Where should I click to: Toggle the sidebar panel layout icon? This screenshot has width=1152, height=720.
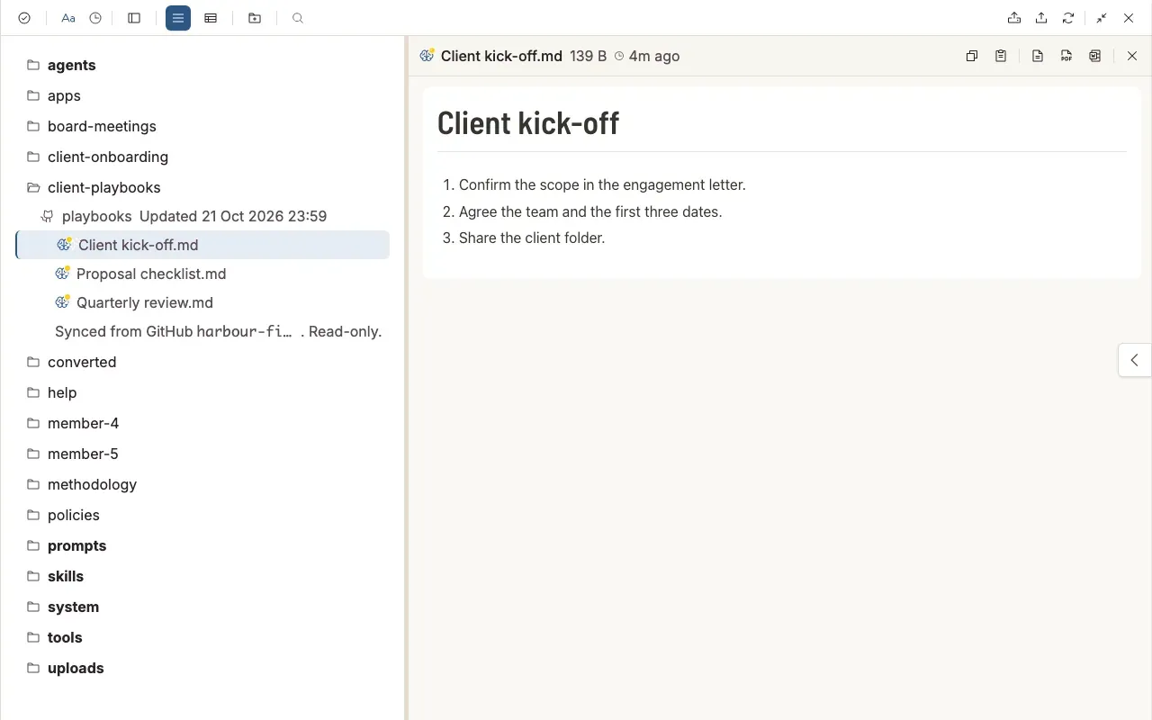click(x=134, y=18)
